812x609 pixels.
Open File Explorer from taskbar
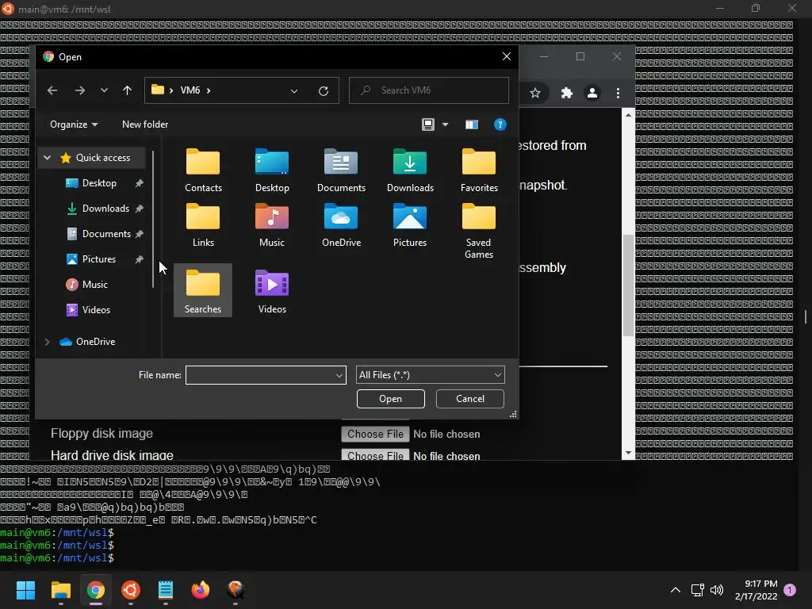[60, 590]
